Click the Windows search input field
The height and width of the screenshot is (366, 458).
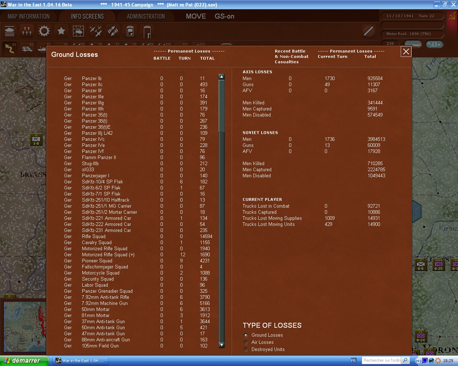pos(382,360)
